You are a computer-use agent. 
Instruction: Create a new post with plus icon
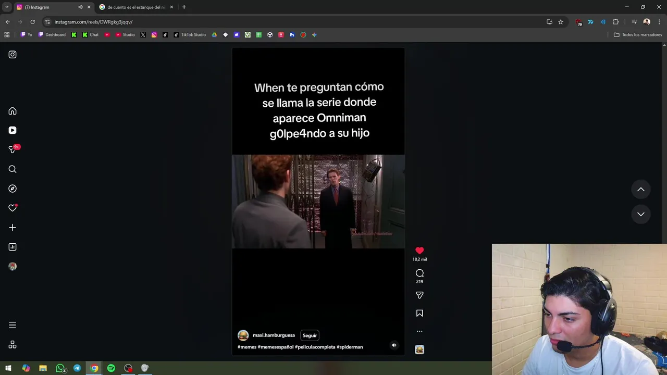tap(13, 228)
